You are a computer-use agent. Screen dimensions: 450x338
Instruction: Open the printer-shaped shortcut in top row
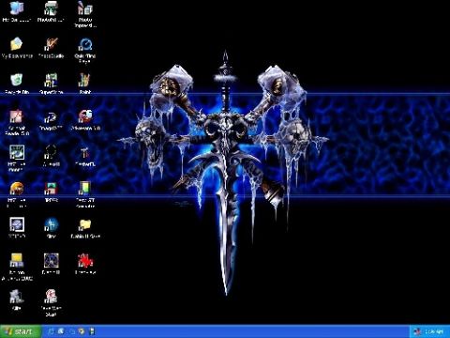point(51,8)
